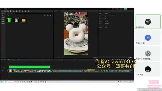Click the selection tool icon at timeline left
The height and width of the screenshot is (91, 162).
tap(1, 60)
